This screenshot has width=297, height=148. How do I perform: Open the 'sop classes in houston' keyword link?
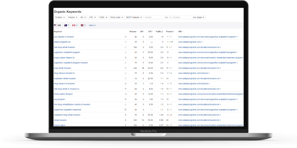tap(64, 37)
